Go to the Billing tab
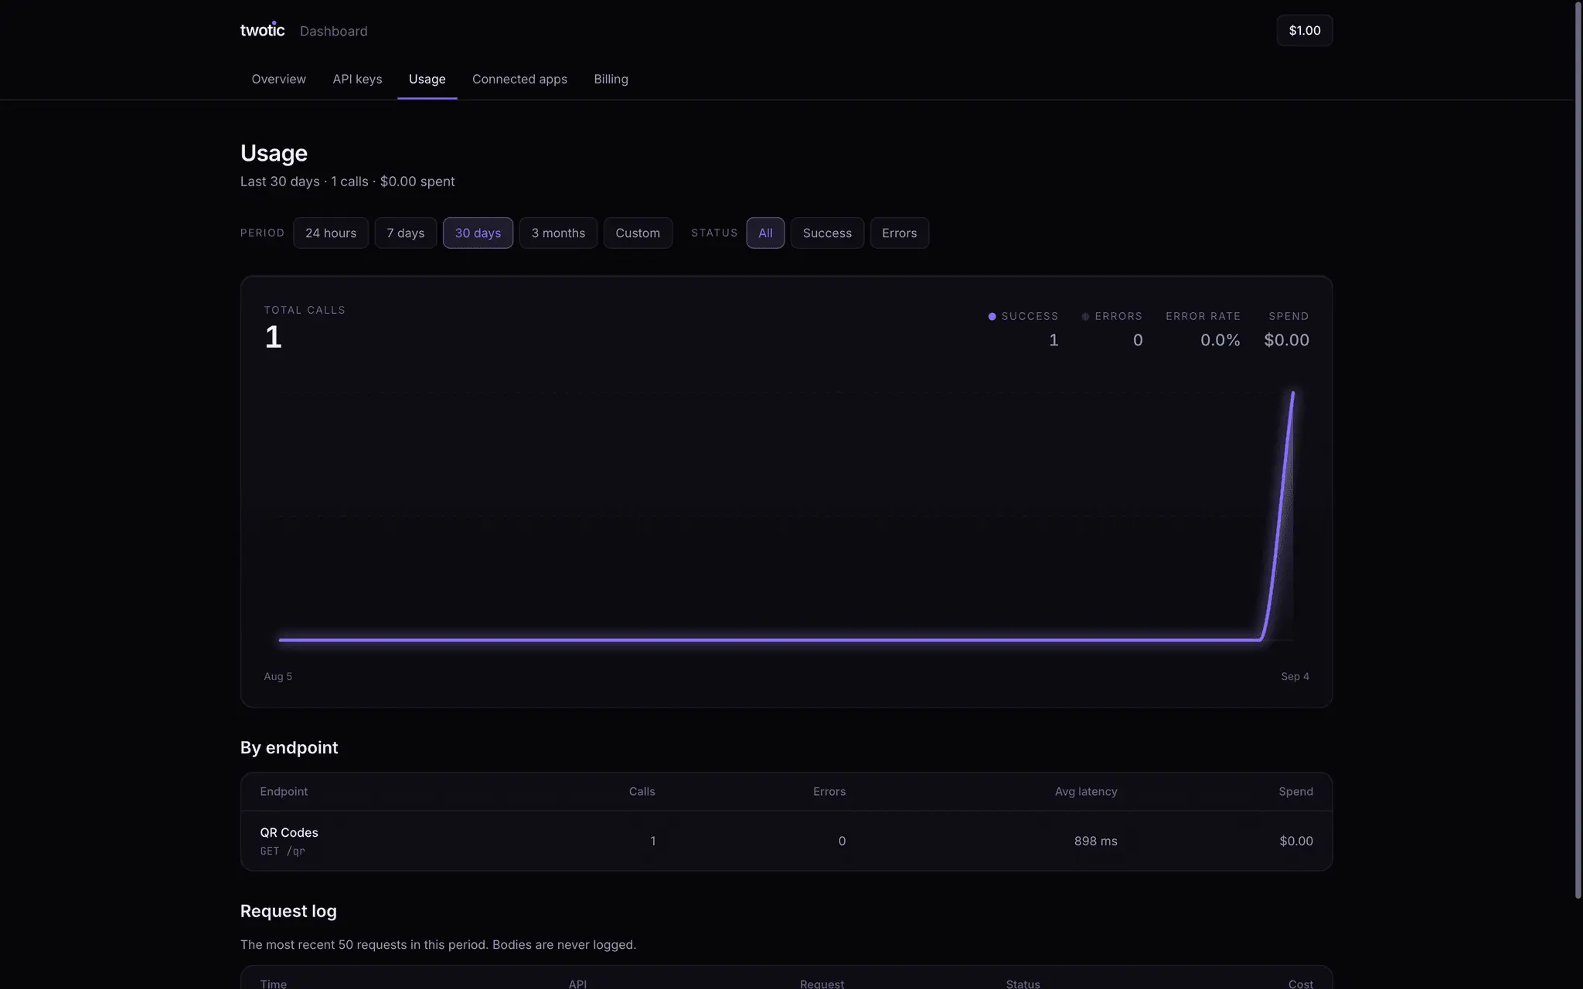The width and height of the screenshot is (1583, 989). pyautogui.click(x=611, y=79)
